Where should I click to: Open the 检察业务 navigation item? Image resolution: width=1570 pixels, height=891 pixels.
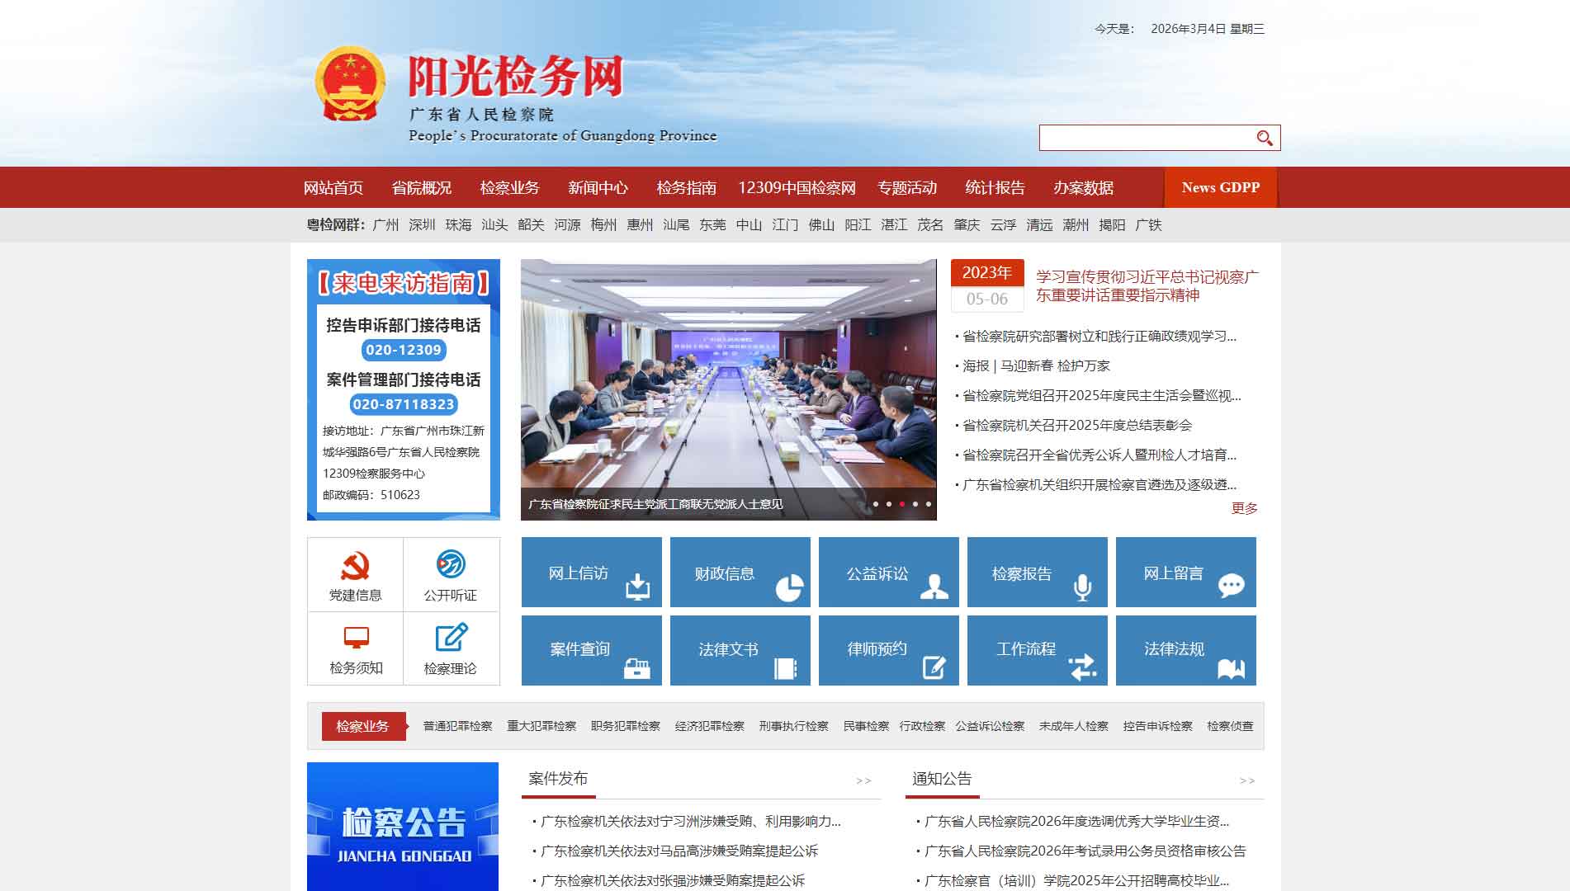coord(510,188)
